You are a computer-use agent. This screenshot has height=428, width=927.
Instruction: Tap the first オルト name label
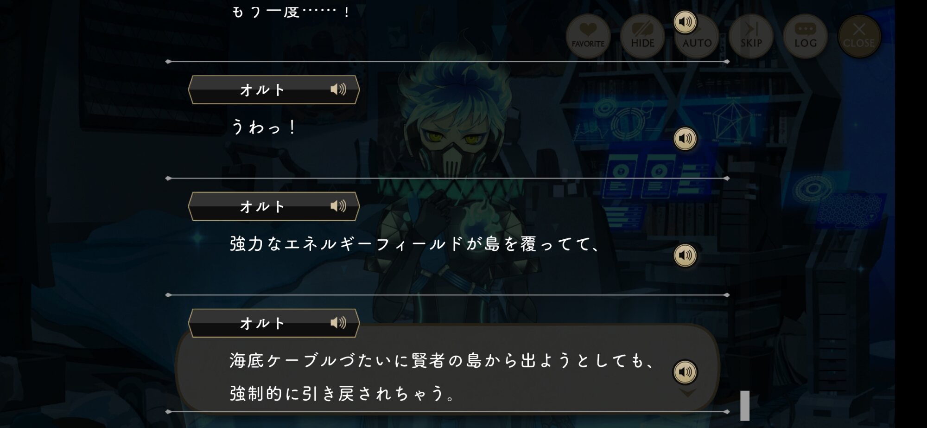click(x=262, y=89)
